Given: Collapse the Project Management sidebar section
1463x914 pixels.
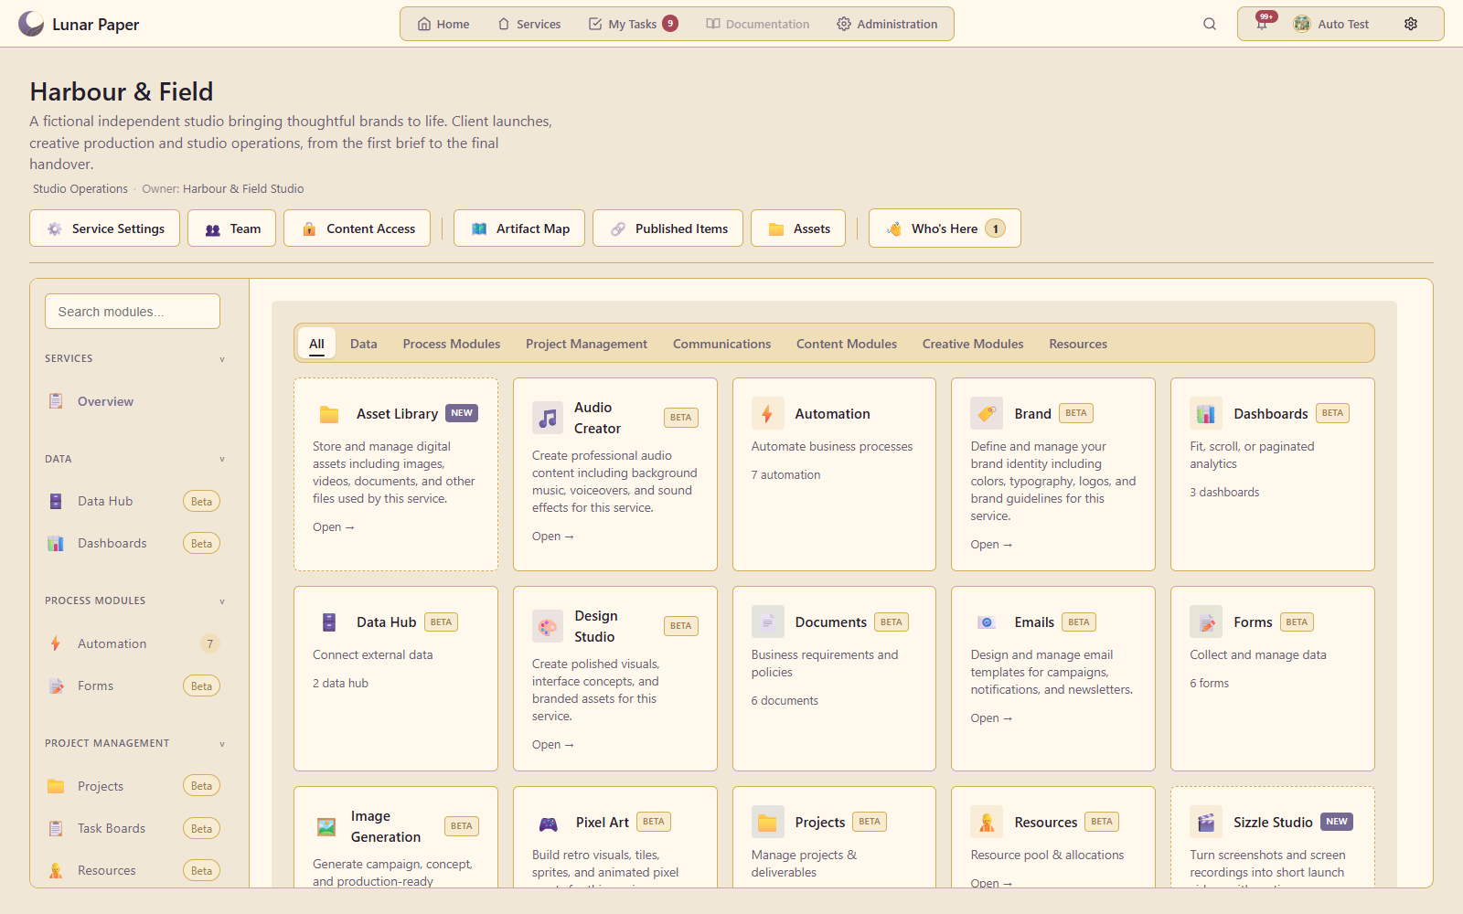Looking at the screenshot, I should 222,744.
